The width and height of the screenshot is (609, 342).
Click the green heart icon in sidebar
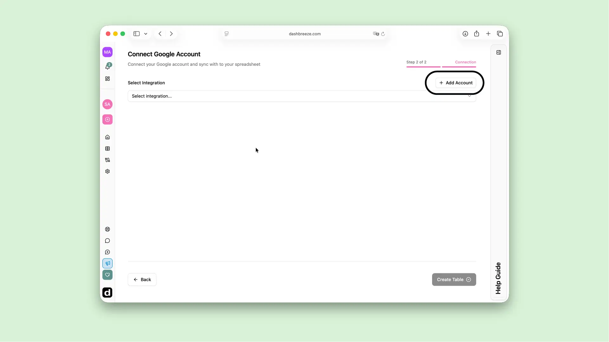107,275
